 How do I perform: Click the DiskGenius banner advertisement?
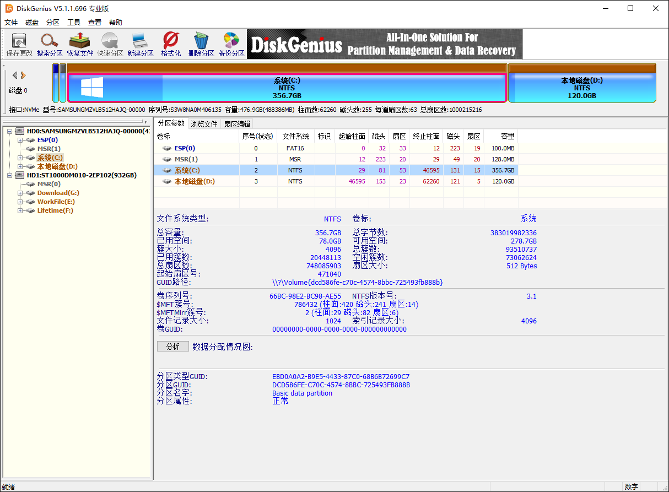[x=385, y=44]
